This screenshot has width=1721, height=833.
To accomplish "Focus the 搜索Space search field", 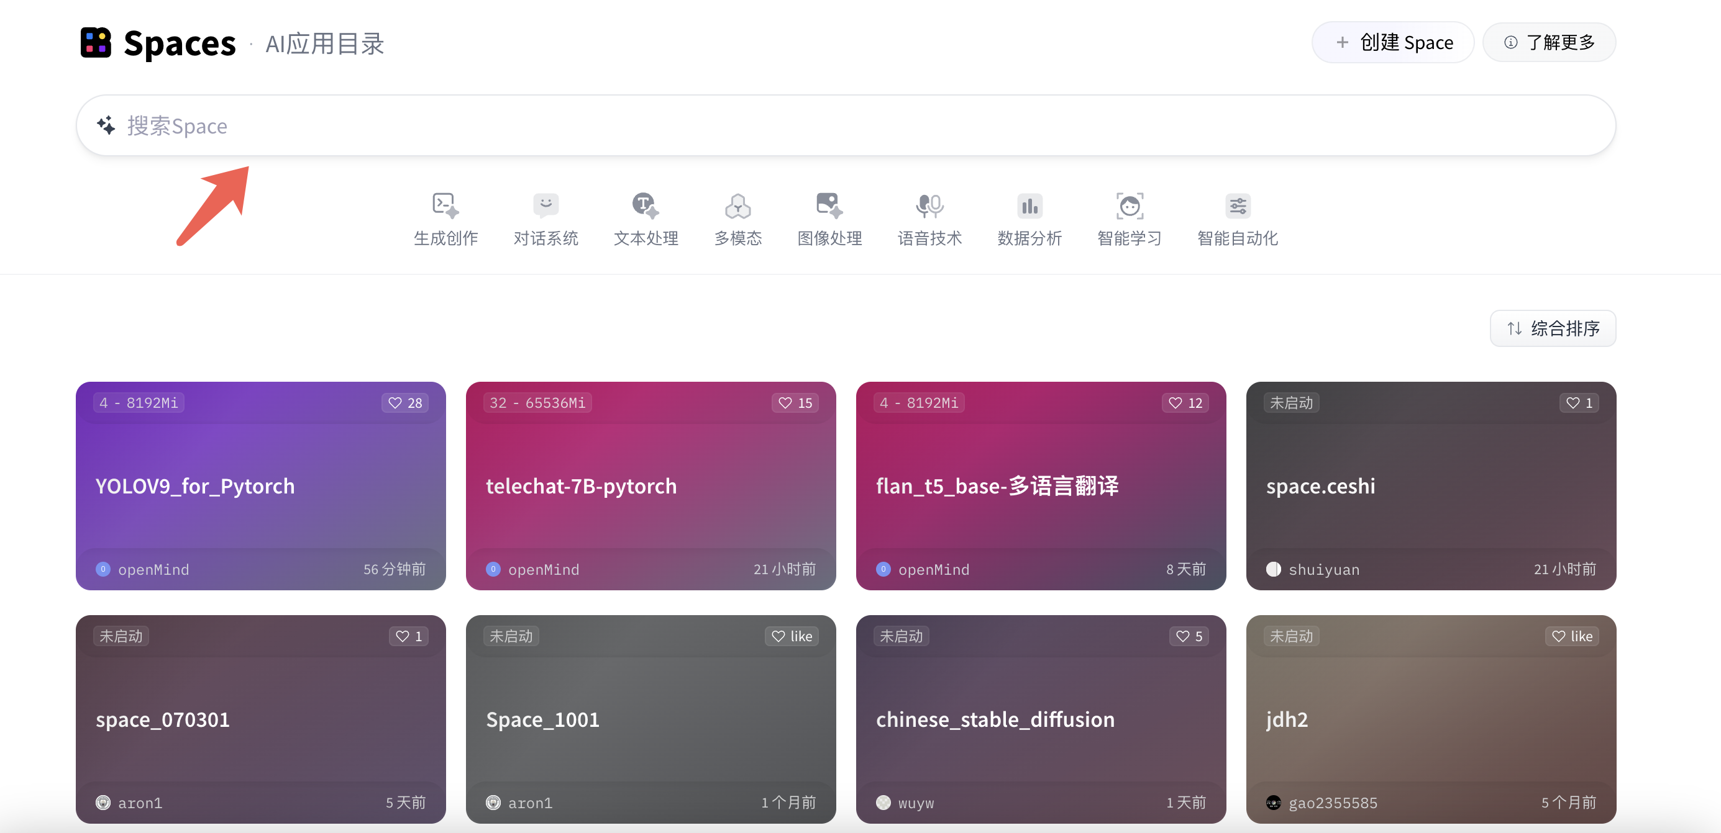I will (846, 125).
